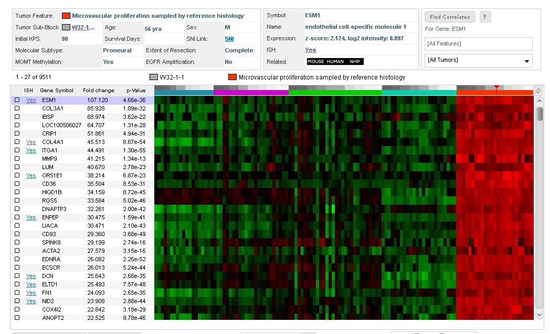Select the DNAPTP3 gene symbol
Viewport: 550px width, 334px height.
(55, 209)
